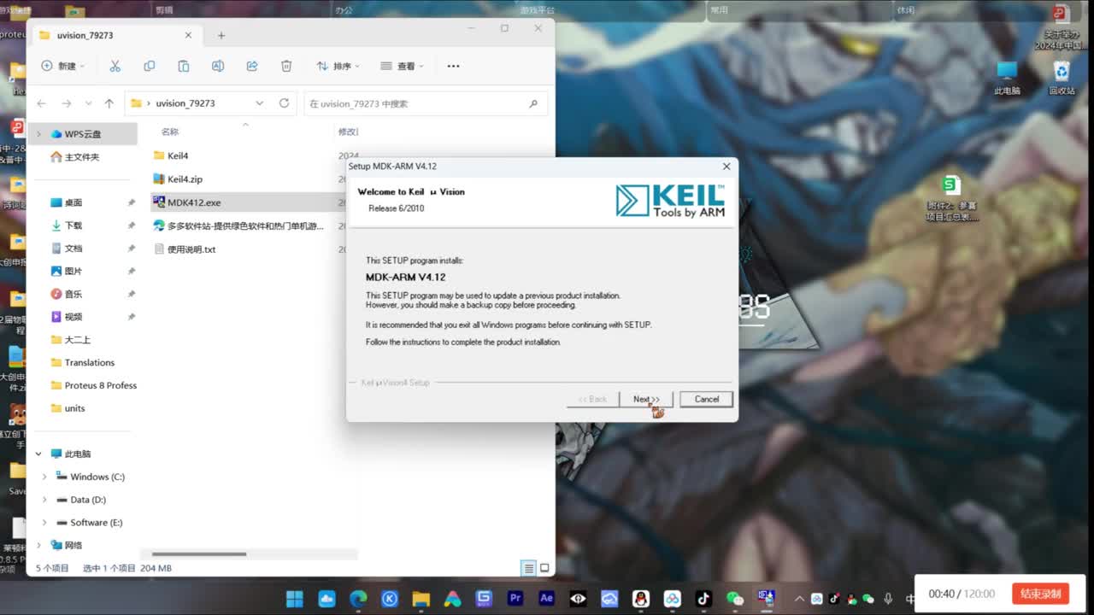Switch to details list view in status bar
Viewport: 1094px width, 615px height.
[528, 568]
